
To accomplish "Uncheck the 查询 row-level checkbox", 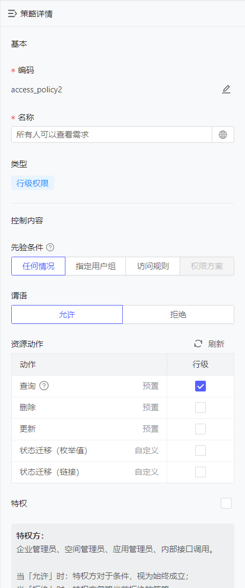I will click(x=201, y=386).
